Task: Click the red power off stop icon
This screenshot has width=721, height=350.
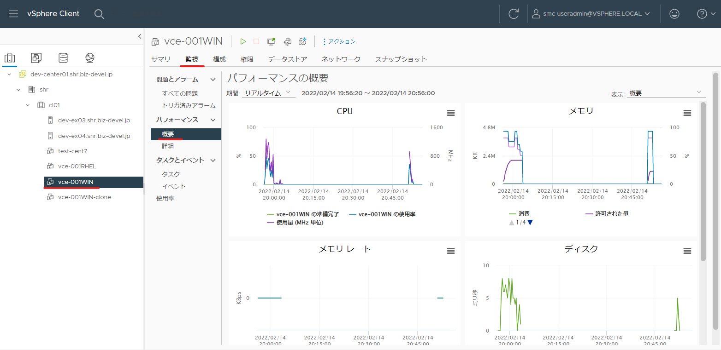Action: [x=256, y=41]
